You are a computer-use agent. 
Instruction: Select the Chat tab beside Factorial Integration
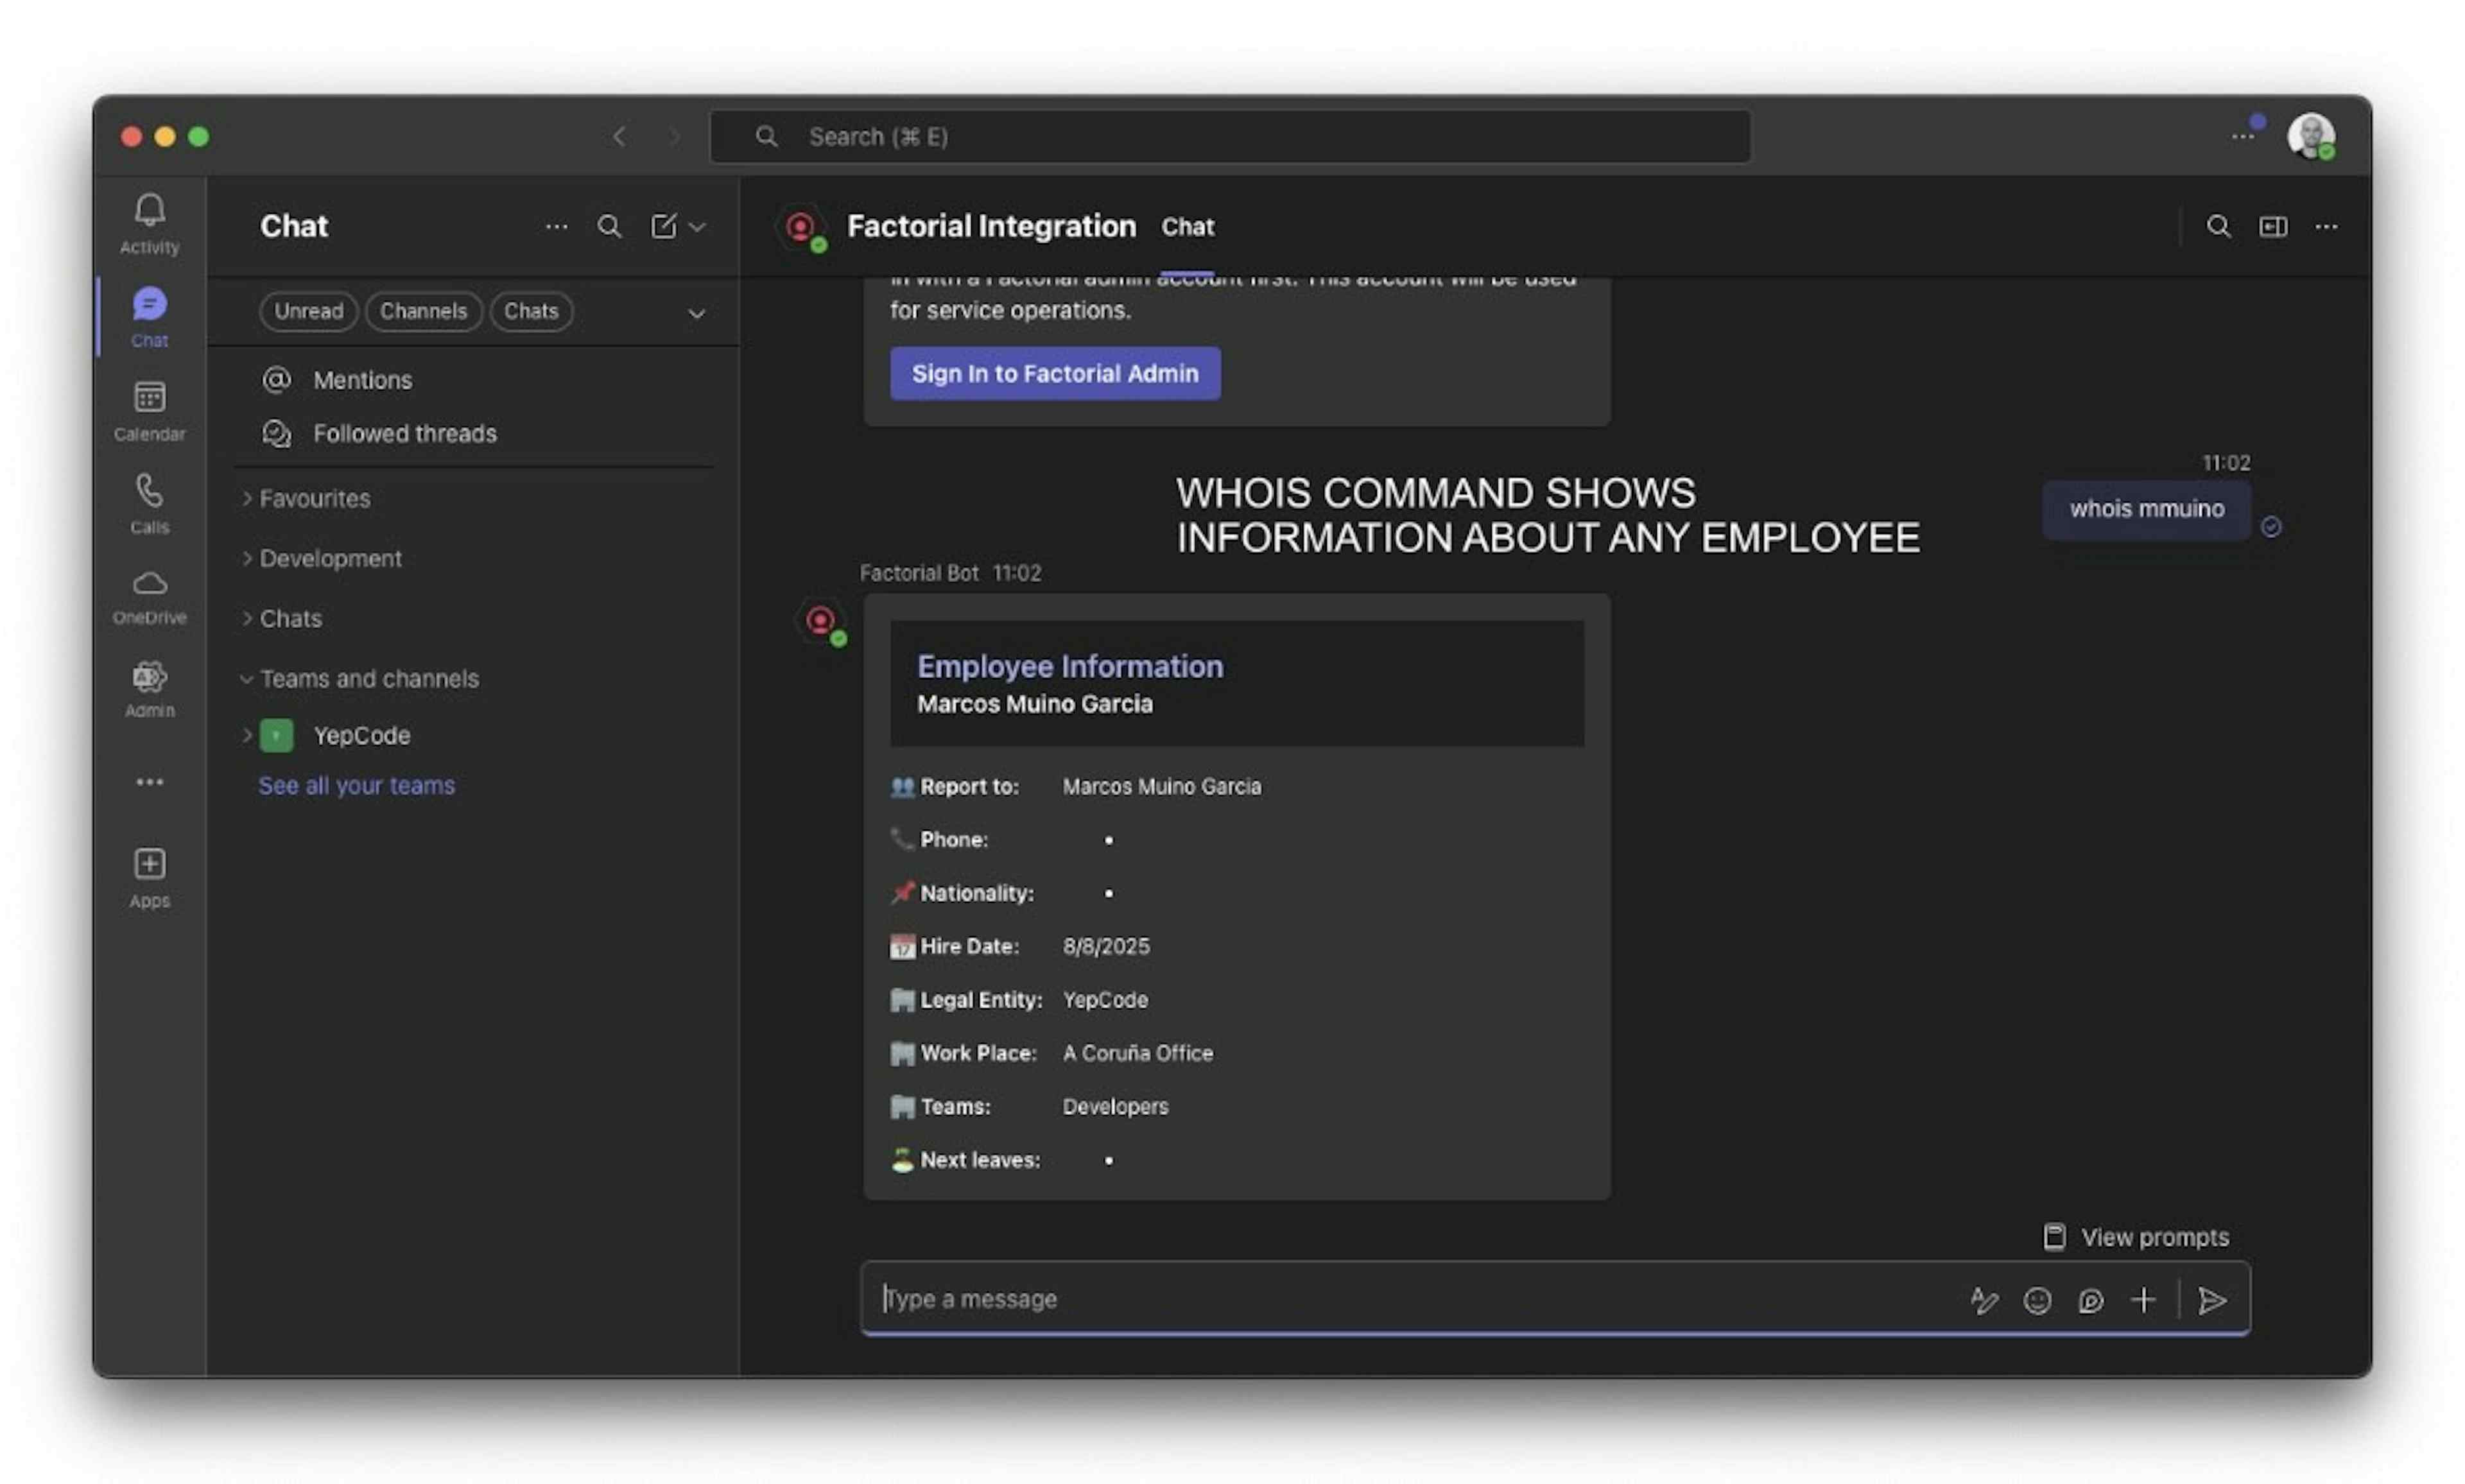click(x=1187, y=227)
